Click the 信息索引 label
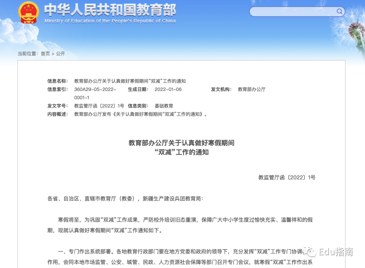 pos(57,89)
